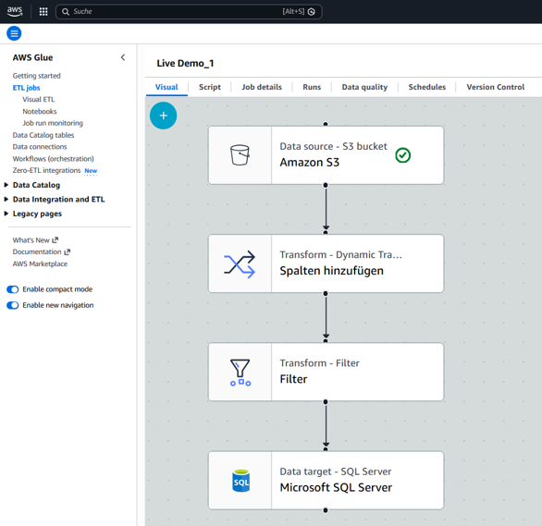Click the bottom connector of S3 node
This screenshot has width=542, height=526.
pyautogui.click(x=326, y=185)
